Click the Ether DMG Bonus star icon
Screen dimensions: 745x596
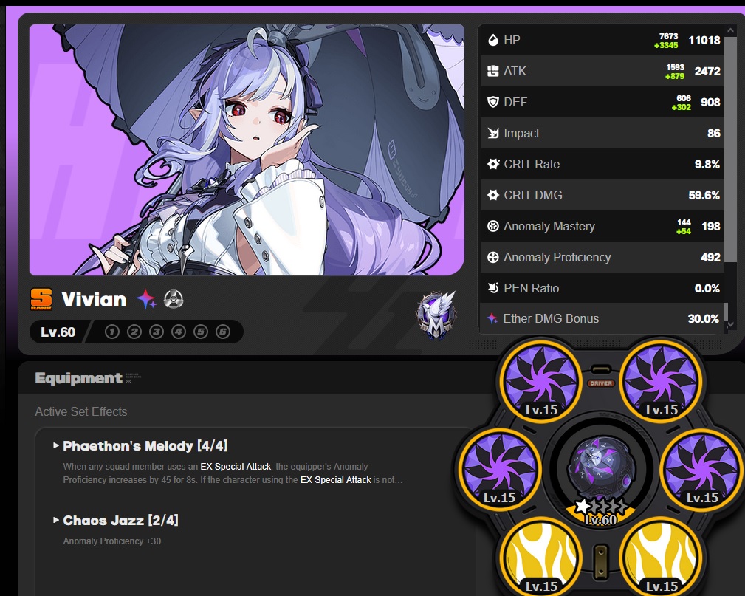point(492,318)
